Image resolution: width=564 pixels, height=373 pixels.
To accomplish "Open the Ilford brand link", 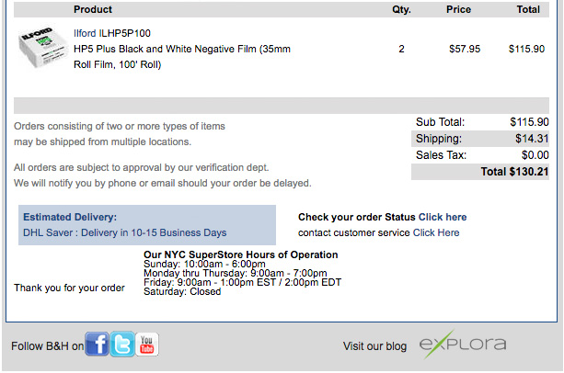I will (85, 33).
